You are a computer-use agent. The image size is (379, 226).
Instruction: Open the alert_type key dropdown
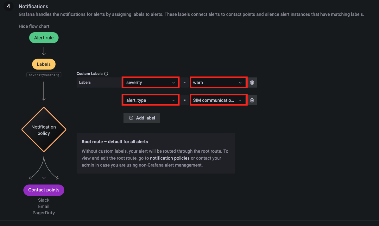[x=150, y=100]
